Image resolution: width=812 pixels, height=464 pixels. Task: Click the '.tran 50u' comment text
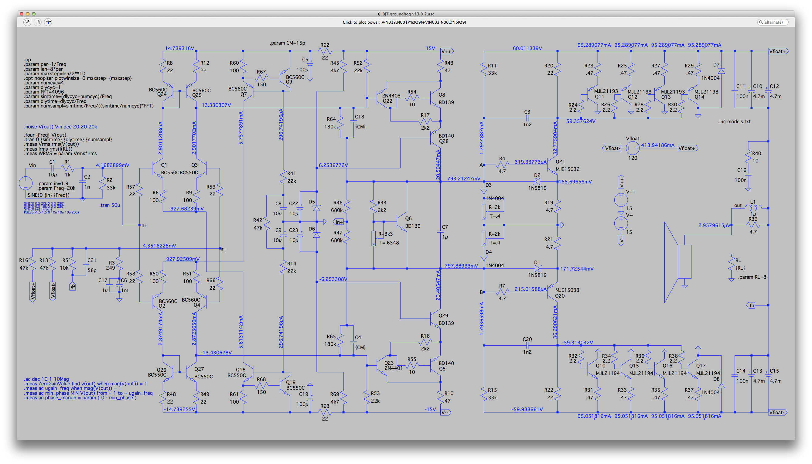pyautogui.click(x=110, y=205)
